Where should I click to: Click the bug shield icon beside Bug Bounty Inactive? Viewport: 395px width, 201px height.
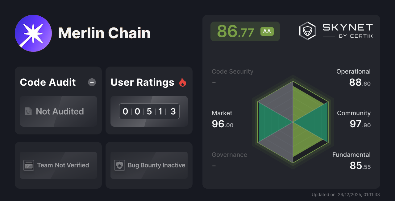(x=120, y=165)
